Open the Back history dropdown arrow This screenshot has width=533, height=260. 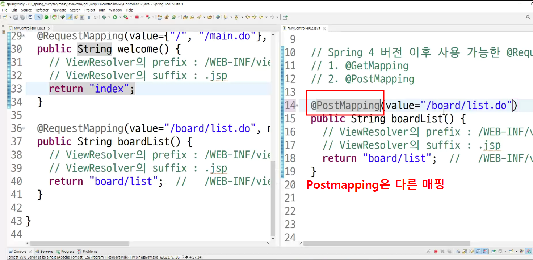pos(266,17)
